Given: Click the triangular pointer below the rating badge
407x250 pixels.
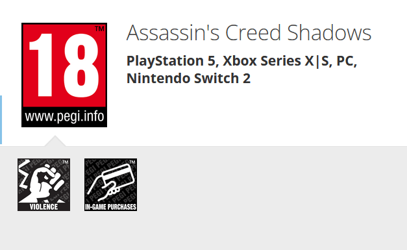Looking at the screenshot, I should 55,141.
